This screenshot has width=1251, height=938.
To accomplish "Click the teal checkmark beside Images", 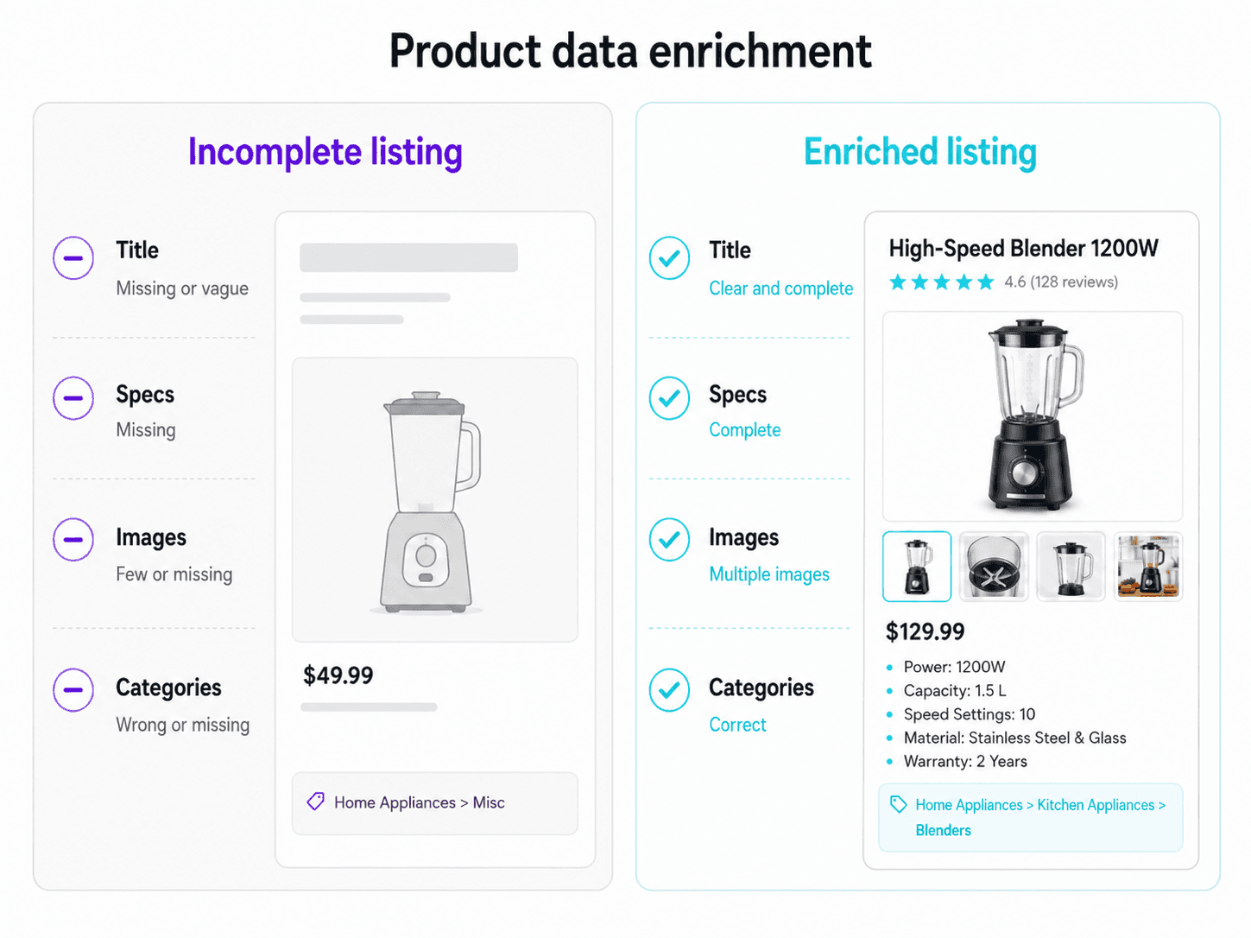I will 670,540.
